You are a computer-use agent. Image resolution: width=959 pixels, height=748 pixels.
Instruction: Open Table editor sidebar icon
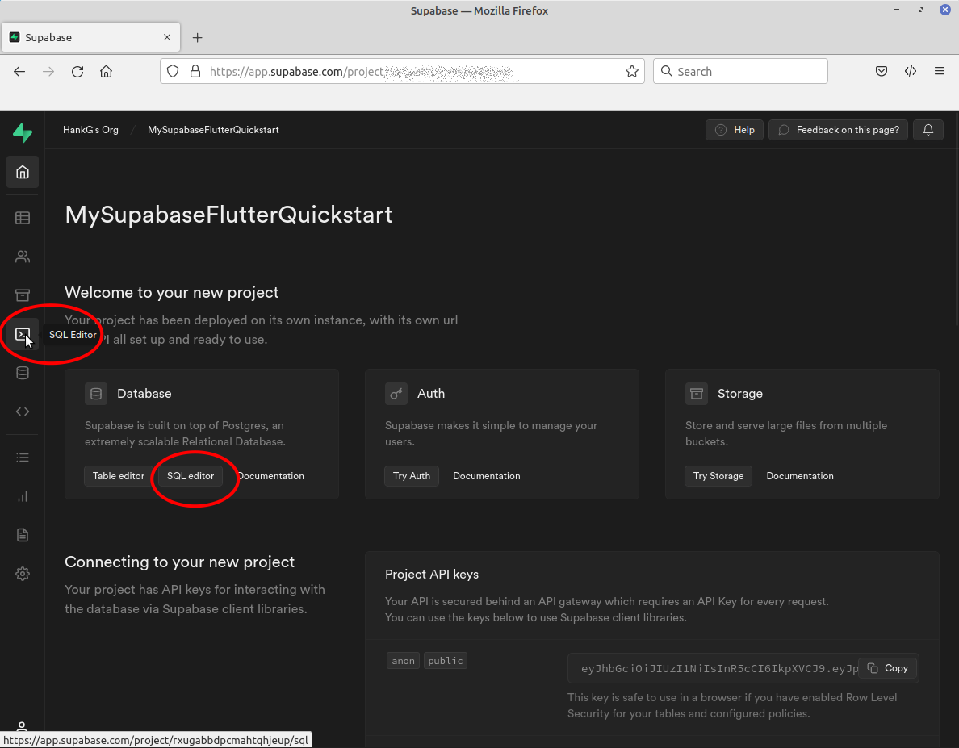tap(23, 218)
